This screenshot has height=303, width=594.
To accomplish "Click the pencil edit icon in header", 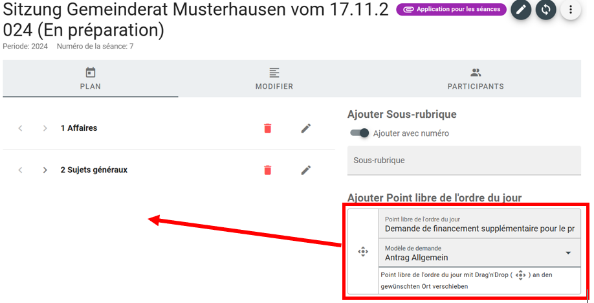I will tap(521, 10).
